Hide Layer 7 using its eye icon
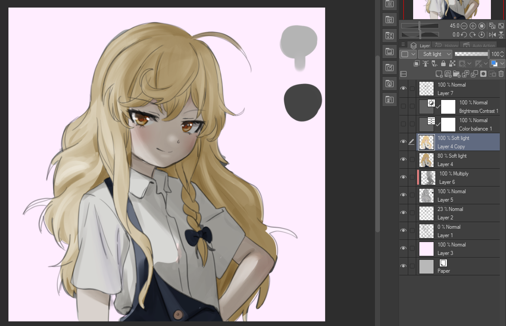 tap(403, 88)
